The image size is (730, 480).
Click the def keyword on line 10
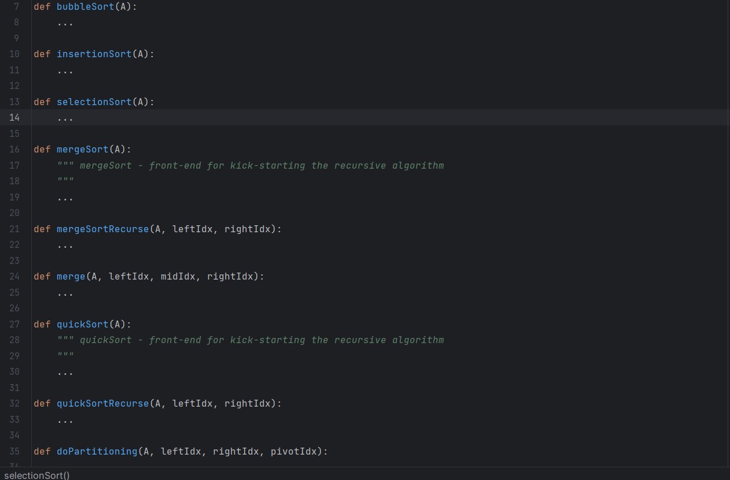[42, 54]
